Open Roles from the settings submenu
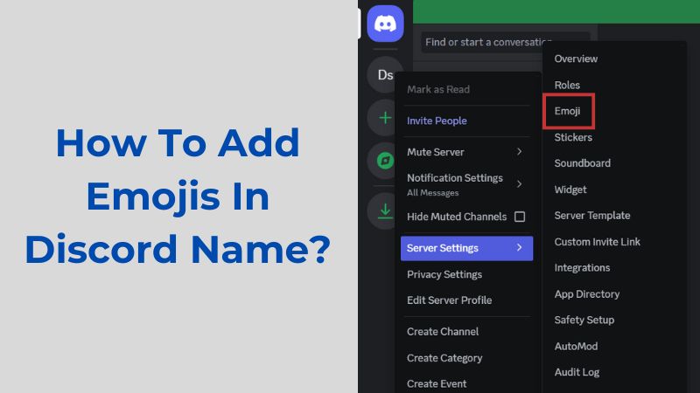 pos(567,85)
